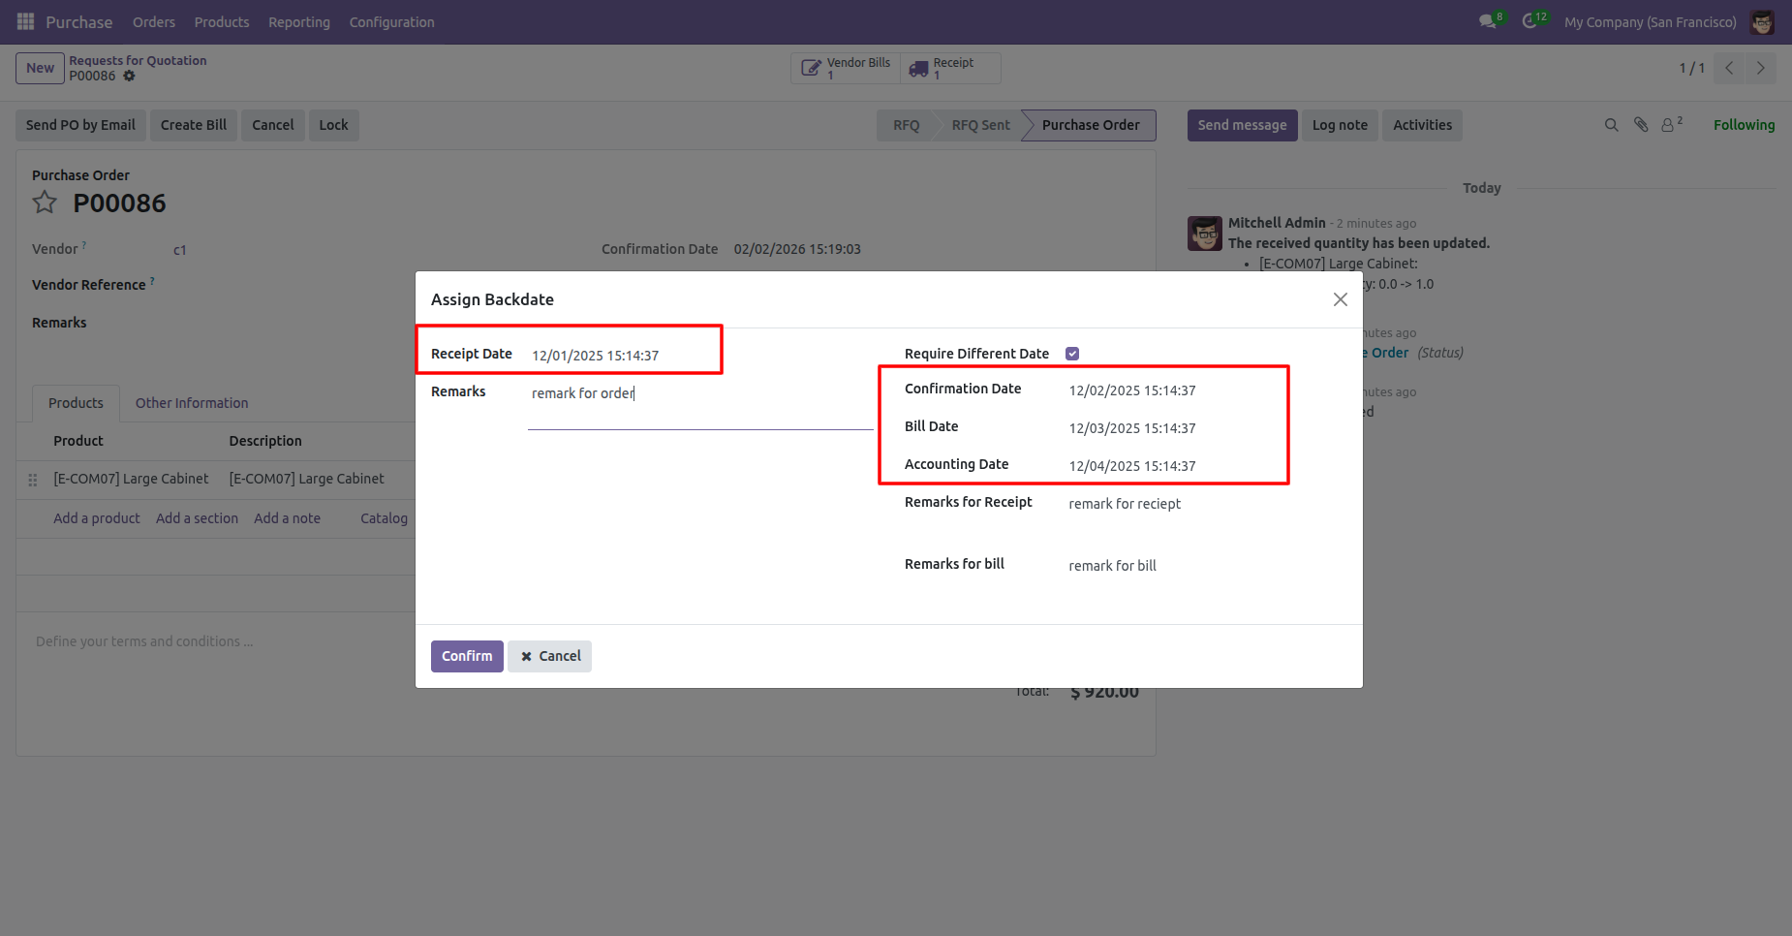This screenshot has height=936, width=1792.
Task: Click the terms and conditions field
Action: [x=144, y=641]
